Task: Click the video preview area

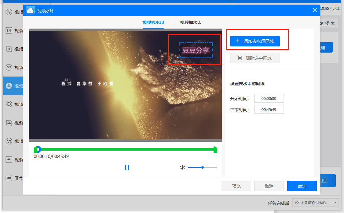Action: [125, 85]
